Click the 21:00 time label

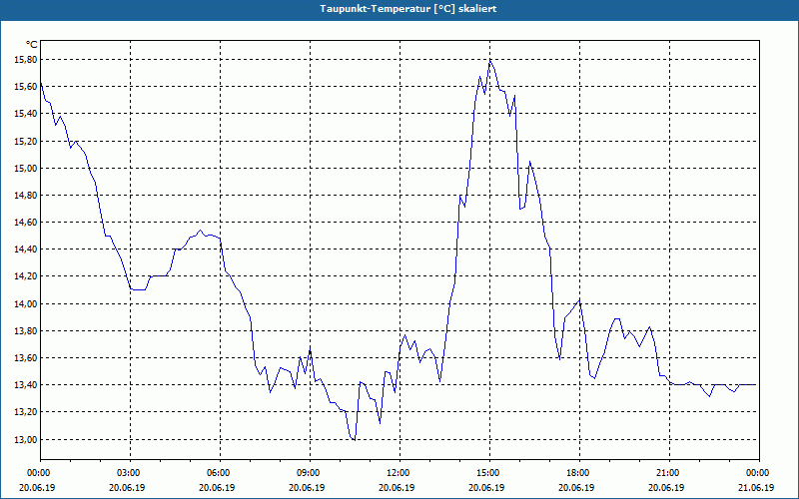669,473
